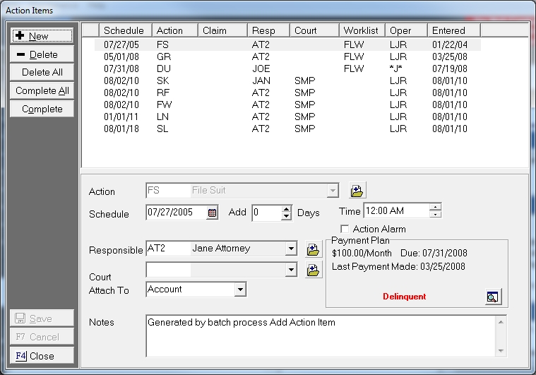Screen dimensions: 536x375
Task: Open Payment Plan details magnifier icon
Action: pyautogui.click(x=493, y=297)
